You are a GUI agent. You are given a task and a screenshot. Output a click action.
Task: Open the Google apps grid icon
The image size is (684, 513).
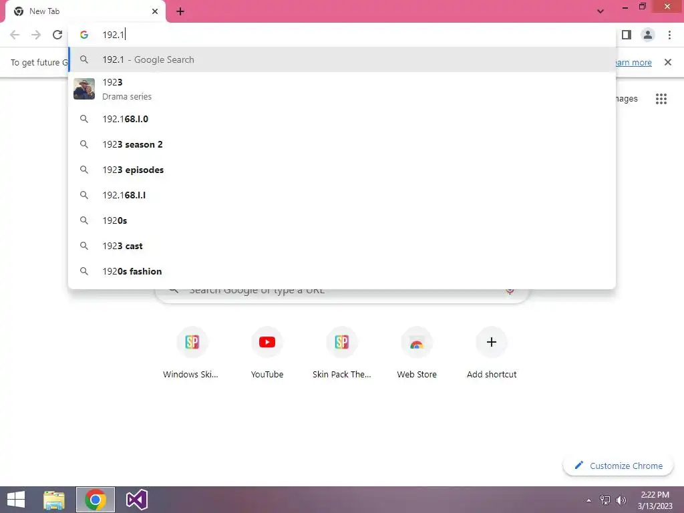(661, 99)
